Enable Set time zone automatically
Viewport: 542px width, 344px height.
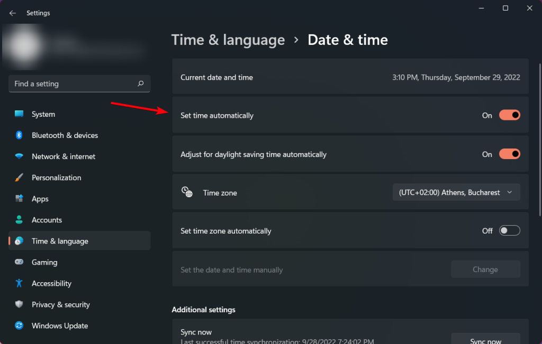pos(509,230)
